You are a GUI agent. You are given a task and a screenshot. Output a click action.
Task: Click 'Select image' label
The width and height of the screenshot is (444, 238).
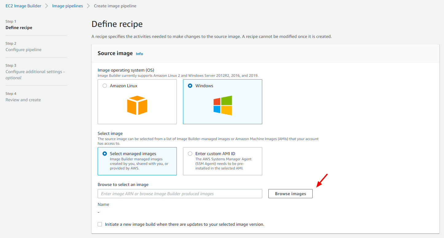[110, 133]
